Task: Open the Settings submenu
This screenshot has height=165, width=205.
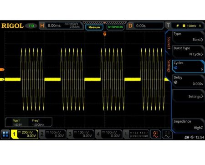Action: click(188, 96)
